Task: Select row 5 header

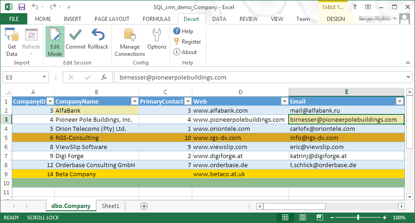Action: pyautogui.click(x=6, y=138)
